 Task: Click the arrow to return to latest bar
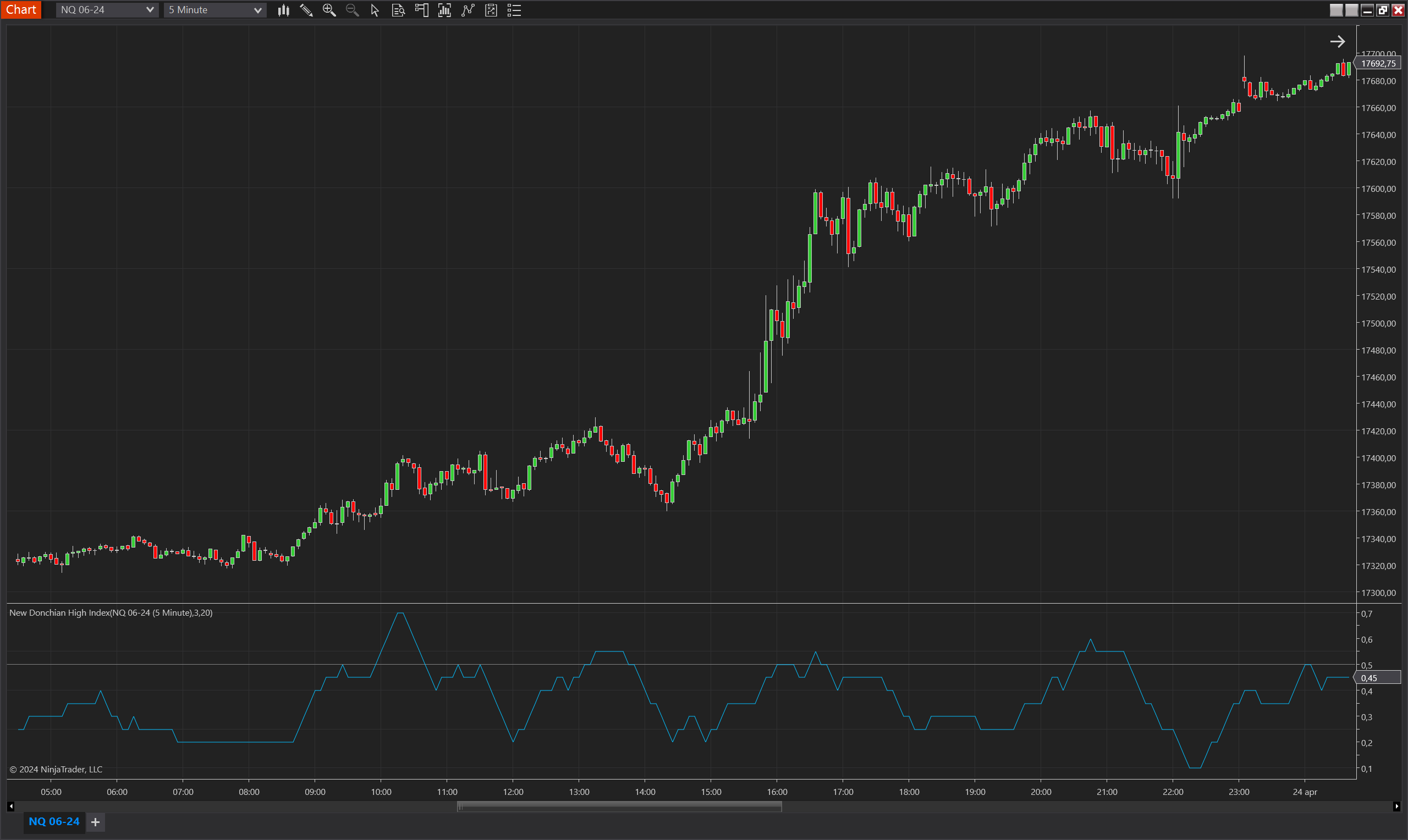pos(1337,41)
